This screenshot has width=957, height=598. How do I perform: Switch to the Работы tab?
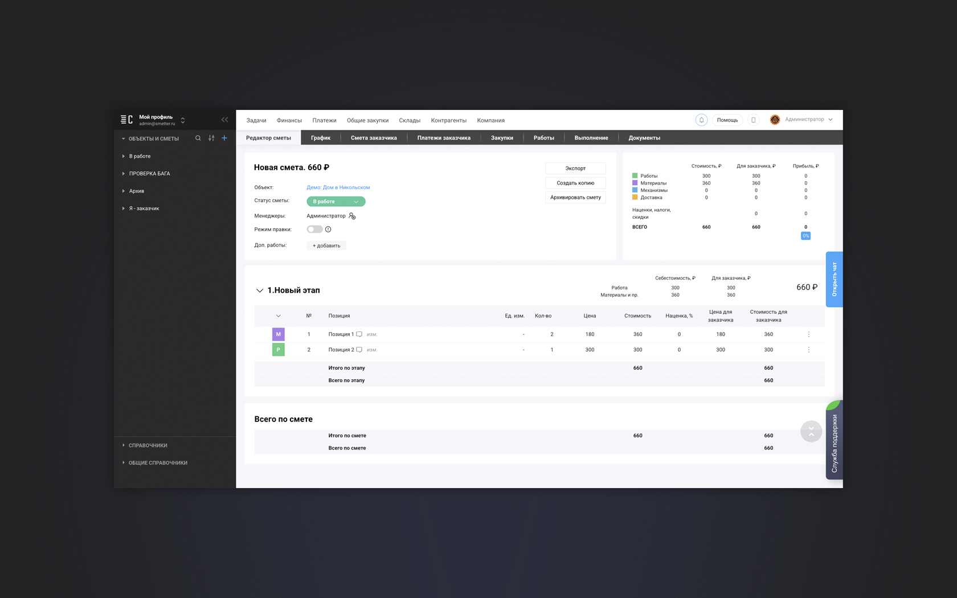coord(544,138)
